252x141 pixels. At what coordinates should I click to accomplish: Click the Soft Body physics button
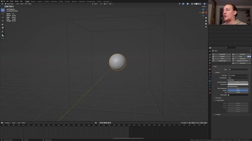coord(241,54)
